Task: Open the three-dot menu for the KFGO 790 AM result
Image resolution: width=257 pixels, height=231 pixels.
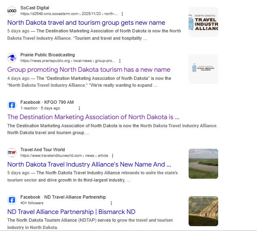Action: coord(79,108)
